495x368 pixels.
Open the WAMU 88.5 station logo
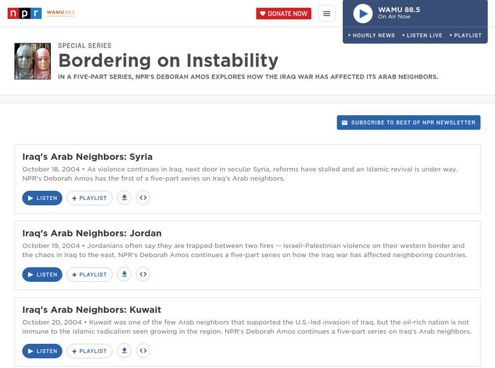(x=61, y=13)
